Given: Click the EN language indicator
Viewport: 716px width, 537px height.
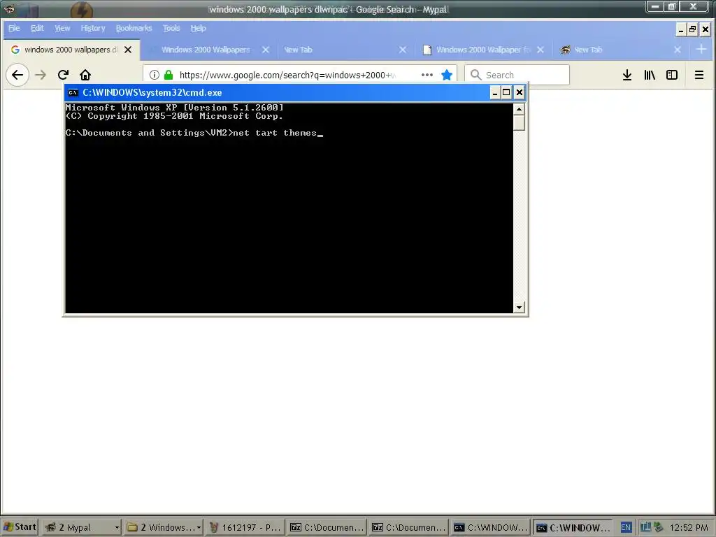Looking at the screenshot, I should coord(626,527).
